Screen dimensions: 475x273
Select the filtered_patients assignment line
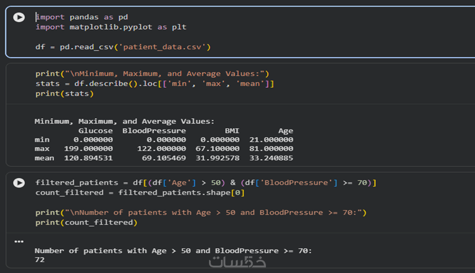click(x=205, y=183)
